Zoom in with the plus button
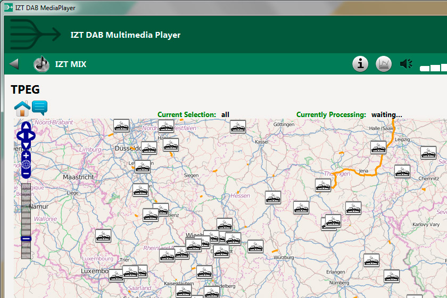Viewport: 447px width, 298px height. tap(26, 155)
